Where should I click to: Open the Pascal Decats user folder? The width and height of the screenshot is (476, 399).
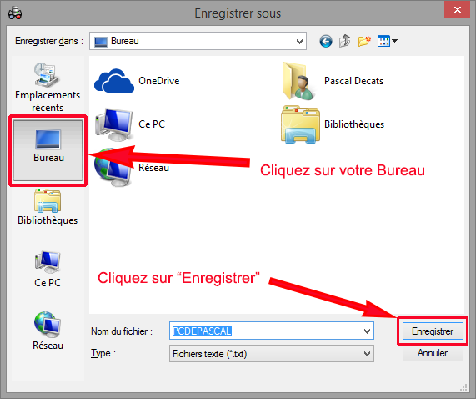333,81
